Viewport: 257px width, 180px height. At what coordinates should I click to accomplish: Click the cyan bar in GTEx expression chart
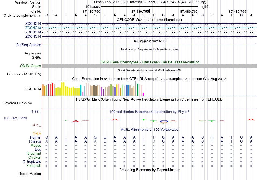81,90
